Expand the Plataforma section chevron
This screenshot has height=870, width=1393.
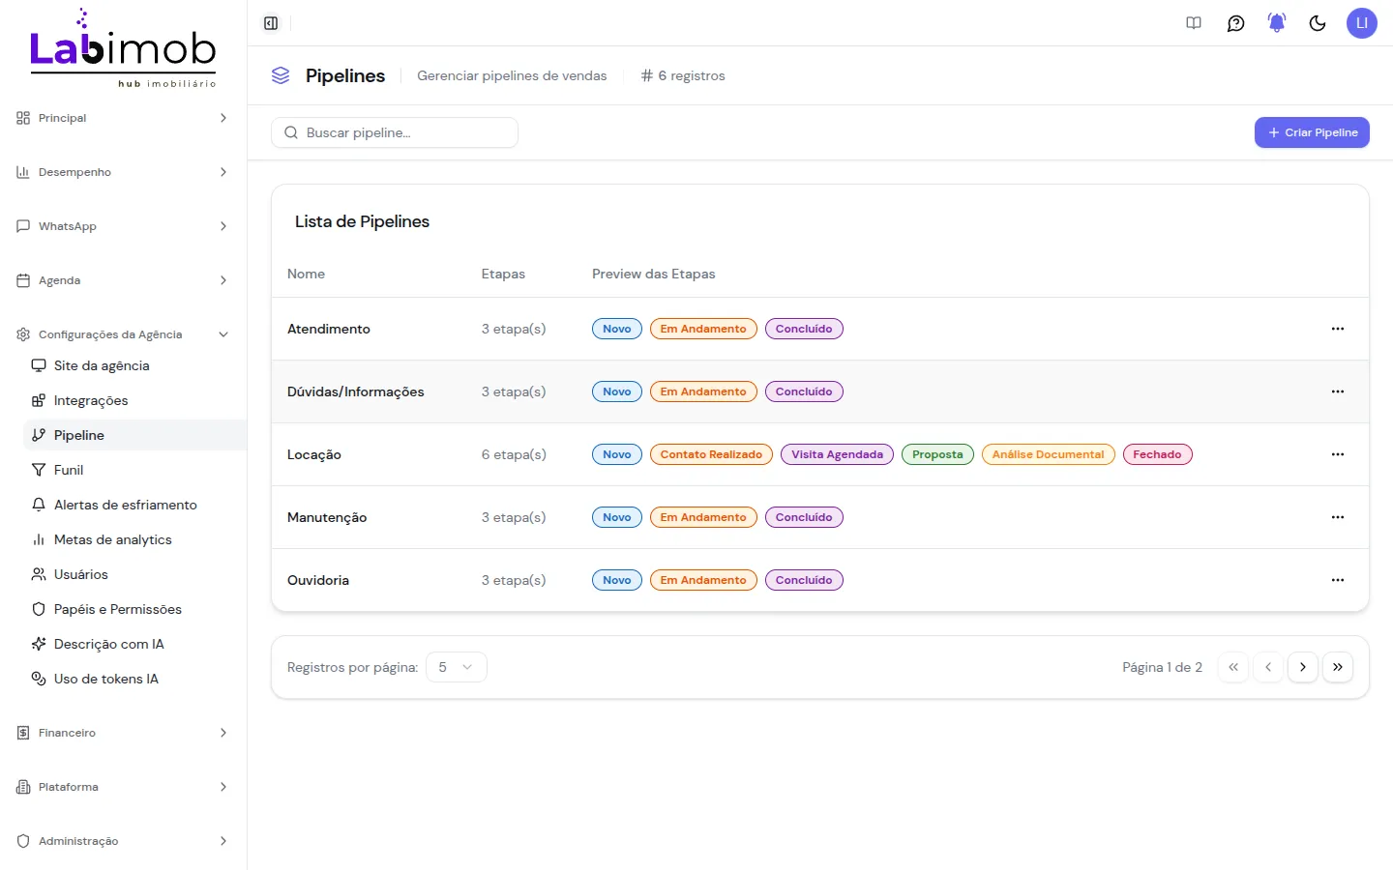(x=223, y=787)
